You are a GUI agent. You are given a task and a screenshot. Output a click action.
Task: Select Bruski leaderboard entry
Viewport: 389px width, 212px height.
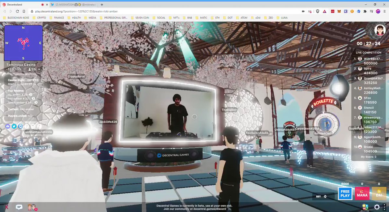369,149
